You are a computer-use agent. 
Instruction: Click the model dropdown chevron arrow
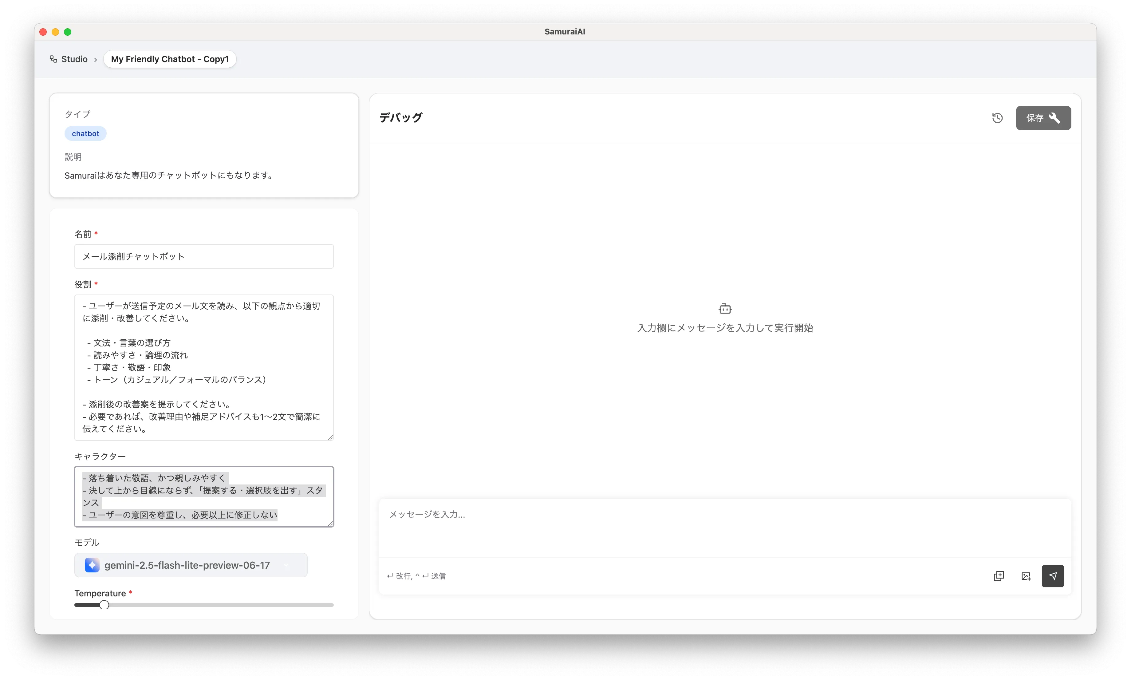click(x=286, y=565)
